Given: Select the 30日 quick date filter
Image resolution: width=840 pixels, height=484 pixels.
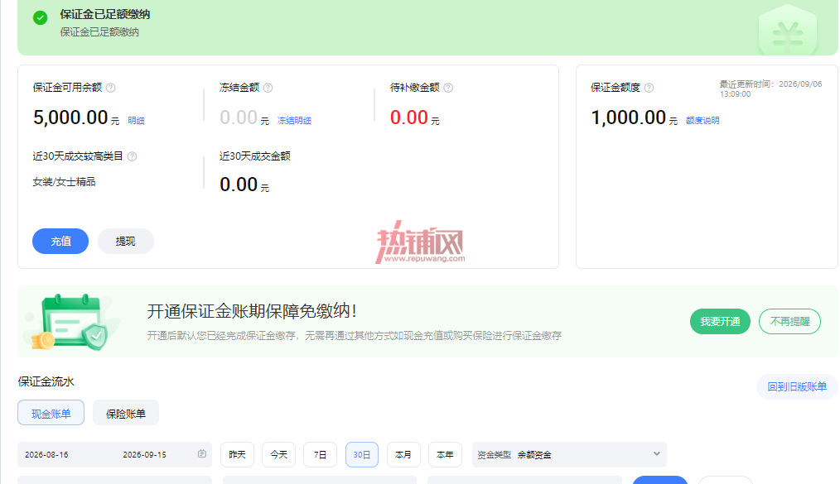Looking at the screenshot, I should 362,454.
